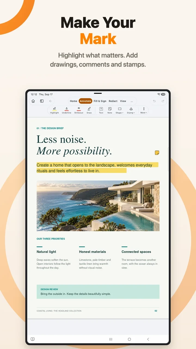Click the document scrollbar handle

(168, 160)
